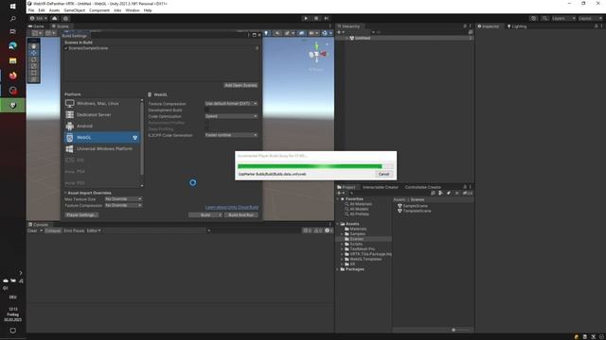
Task: Open the Code Optimization dropdown
Action: tap(231, 116)
